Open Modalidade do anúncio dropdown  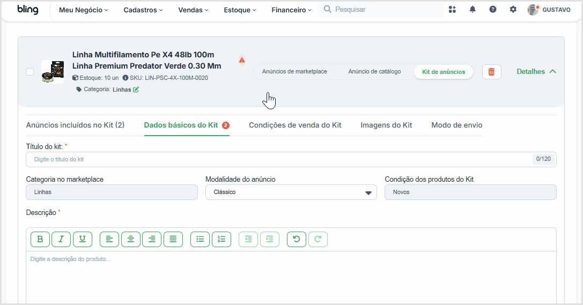[x=291, y=192]
